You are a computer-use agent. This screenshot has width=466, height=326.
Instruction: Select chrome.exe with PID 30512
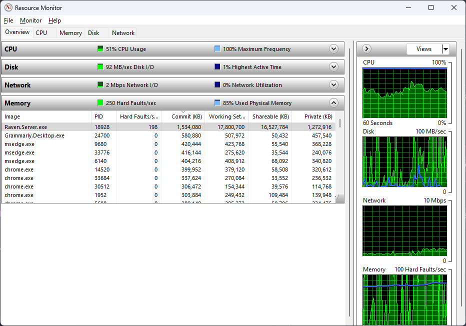click(168, 186)
